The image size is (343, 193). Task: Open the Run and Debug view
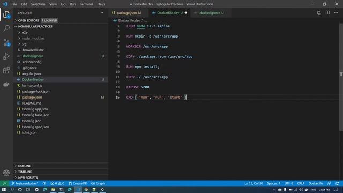click(6, 56)
